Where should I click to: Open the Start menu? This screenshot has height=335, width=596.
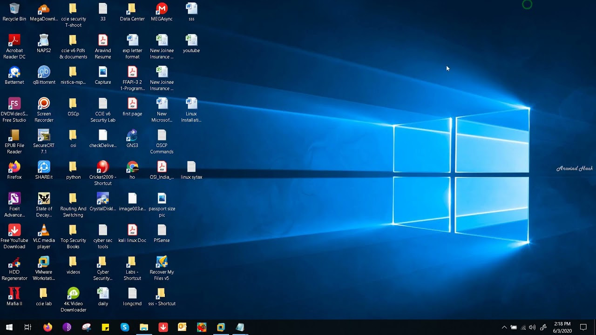click(9, 327)
